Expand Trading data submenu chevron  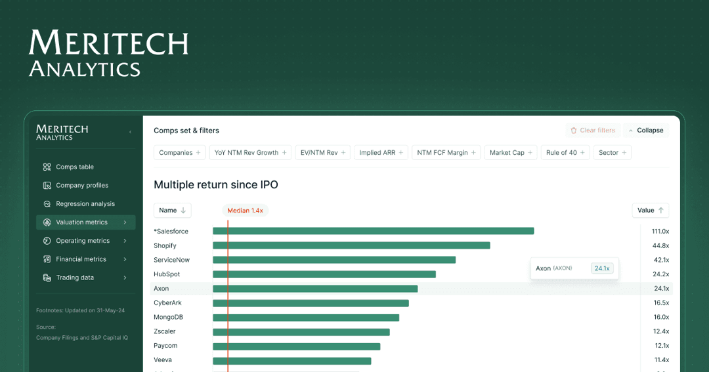(125, 278)
